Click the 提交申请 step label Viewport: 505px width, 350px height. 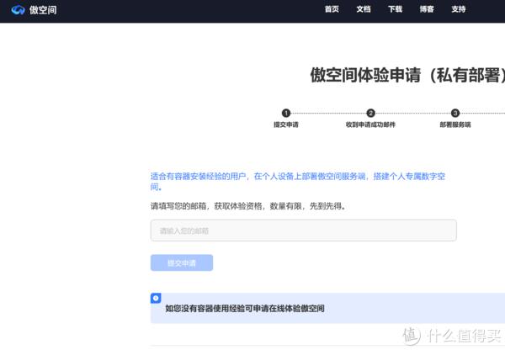(286, 125)
